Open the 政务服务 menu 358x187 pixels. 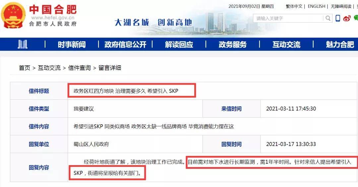click(233, 44)
